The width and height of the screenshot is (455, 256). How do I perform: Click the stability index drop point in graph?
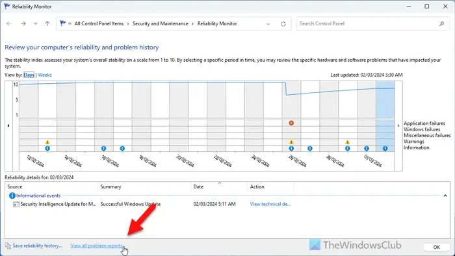point(286,94)
